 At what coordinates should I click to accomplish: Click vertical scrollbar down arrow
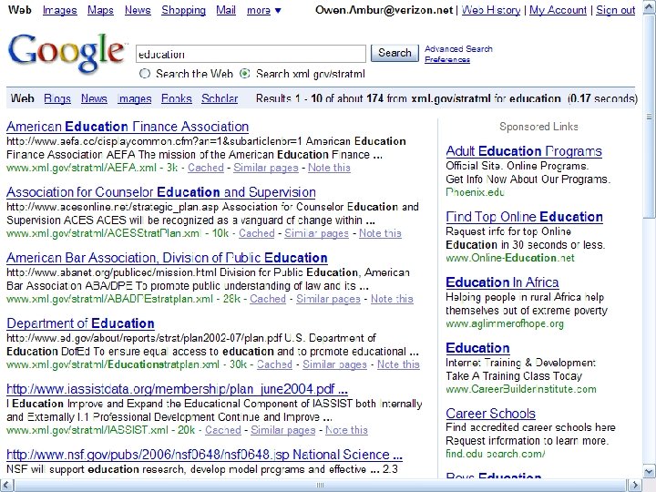point(649,472)
